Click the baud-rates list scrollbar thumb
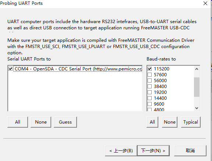The height and width of the screenshot is (161, 212). click(x=197, y=87)
